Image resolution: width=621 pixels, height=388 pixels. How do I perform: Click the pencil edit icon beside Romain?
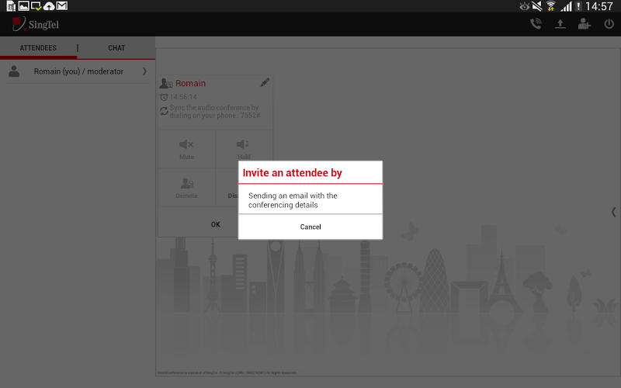click(x=265, y=82)
